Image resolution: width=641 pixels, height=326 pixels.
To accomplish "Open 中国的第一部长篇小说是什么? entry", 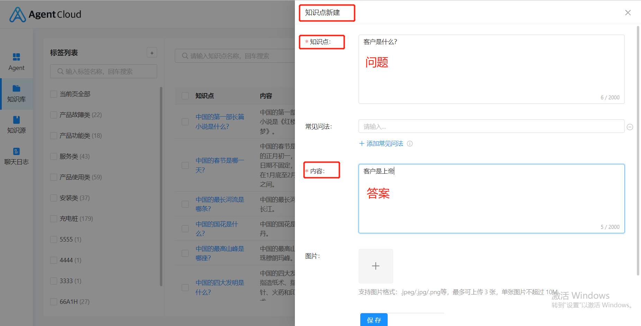I will (220, 122).
